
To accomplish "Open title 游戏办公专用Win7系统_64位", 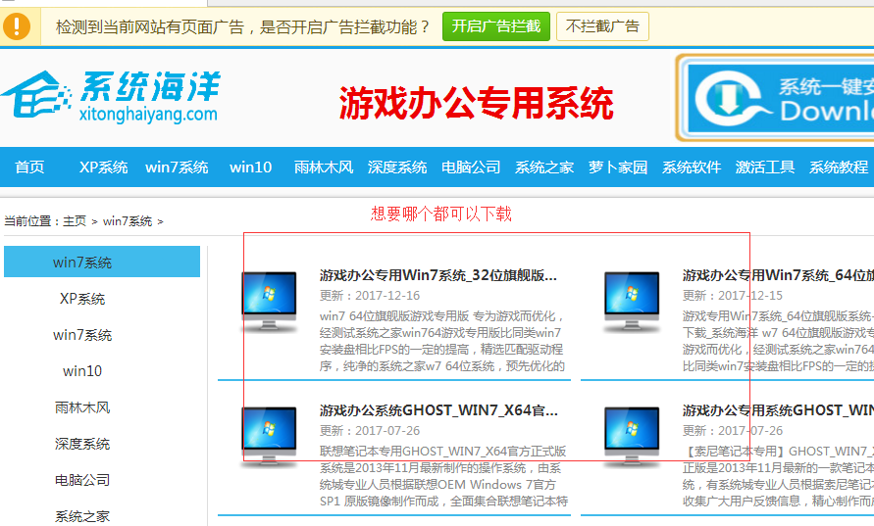I will (x=778, y=275).
